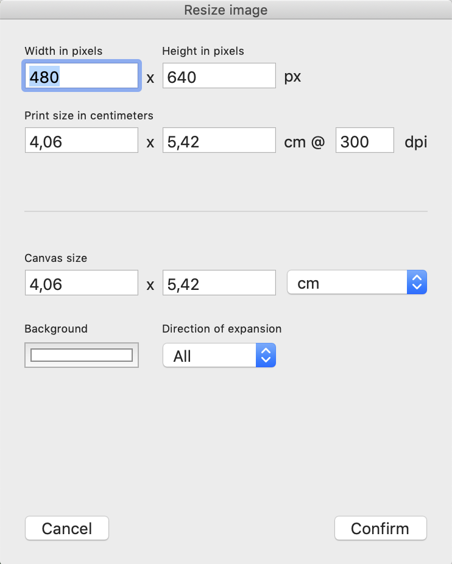
Task: Click the "Height in pixels" label
Action: [x=203, y=51]
